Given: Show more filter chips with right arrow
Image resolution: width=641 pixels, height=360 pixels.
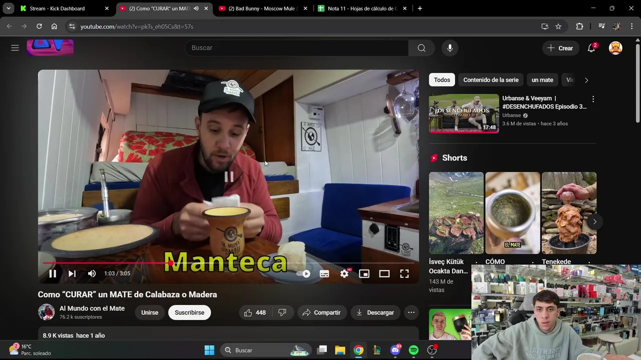Looking at the screenshot, I should coord(586,80).
